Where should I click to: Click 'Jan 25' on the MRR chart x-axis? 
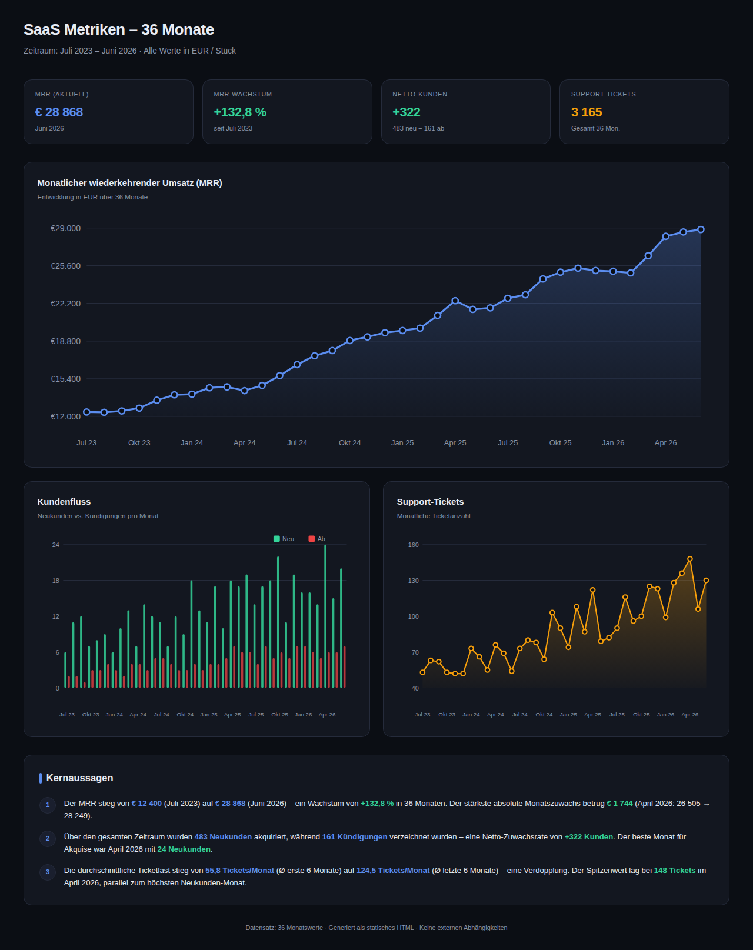click(402, 442)
